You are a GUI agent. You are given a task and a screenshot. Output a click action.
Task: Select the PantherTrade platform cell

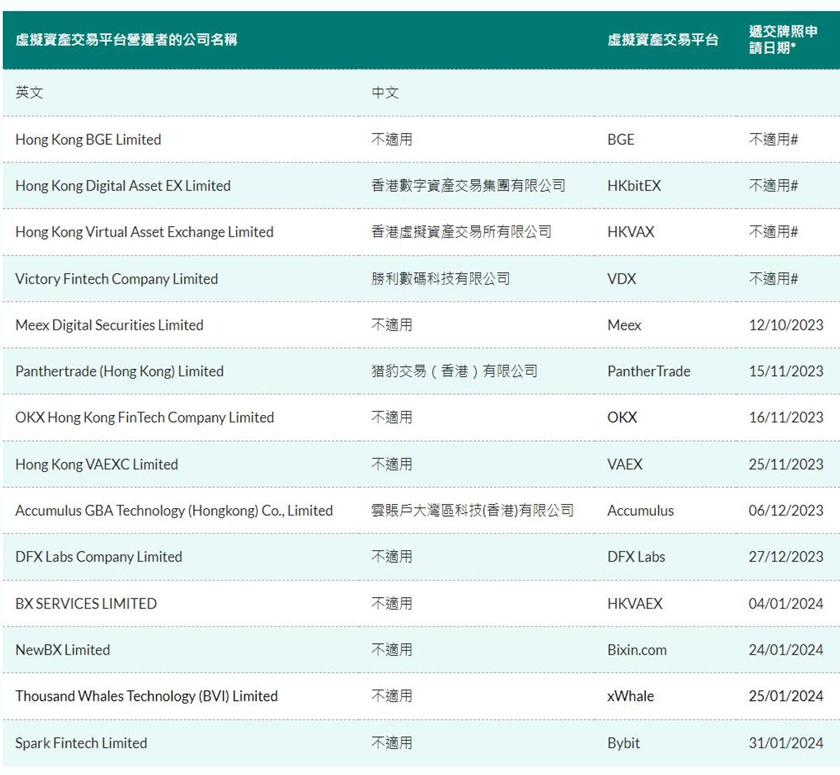coord(649,371)
